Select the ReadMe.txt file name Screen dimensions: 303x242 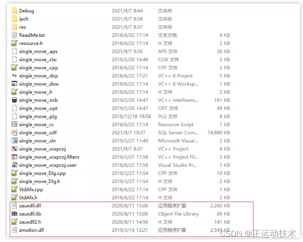(x=32, y=35)
